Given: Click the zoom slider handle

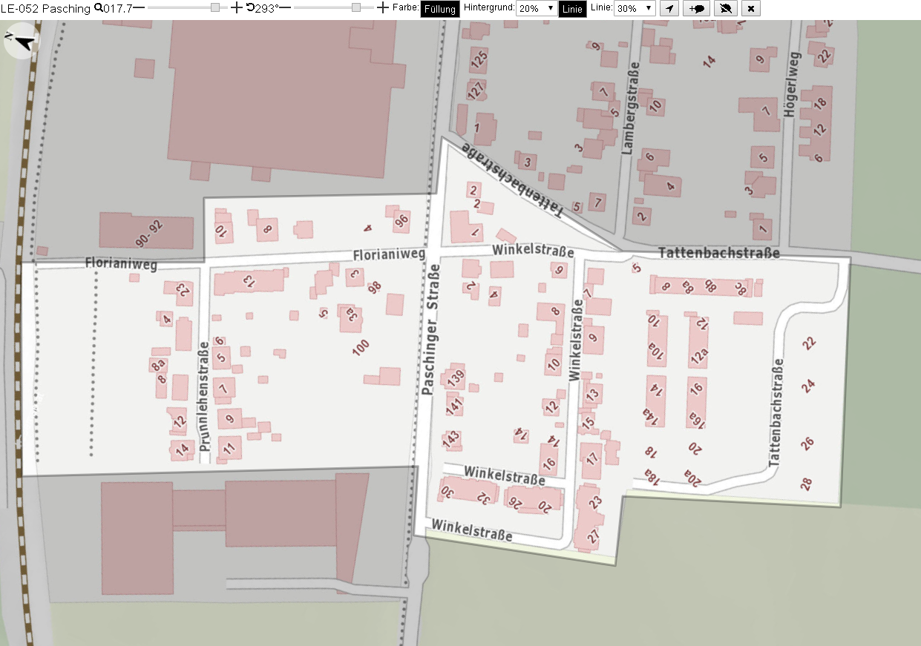Looking at the screenshot, I should [x=215, y=7].
